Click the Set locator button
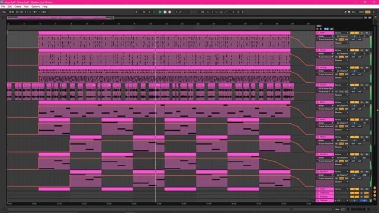This screenshot has width=379, height=213. (319, 26)
